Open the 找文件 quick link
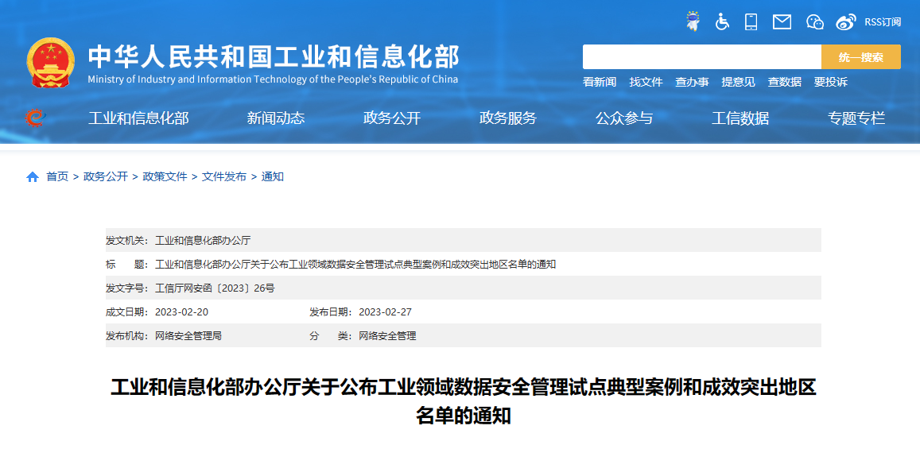 click(646, 82)
